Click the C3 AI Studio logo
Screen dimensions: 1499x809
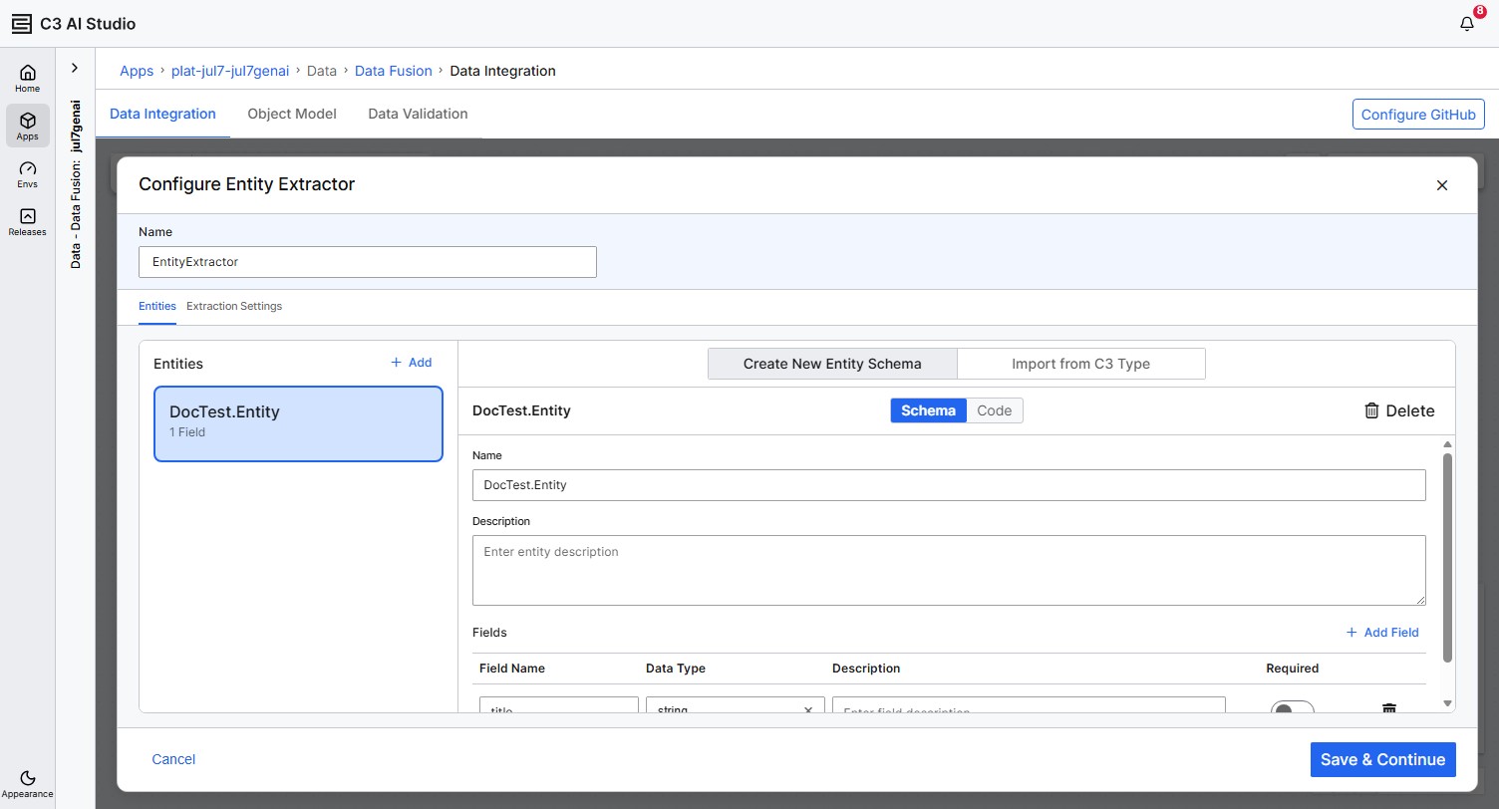pyautogui.click(x=21, y=24)
